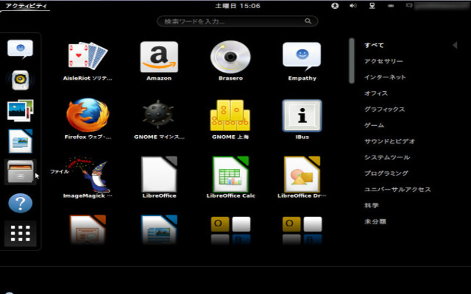This screenshot has height=294, width=471.
Task: Toggle the show applications grid button
Action: (x=20, y=233)
